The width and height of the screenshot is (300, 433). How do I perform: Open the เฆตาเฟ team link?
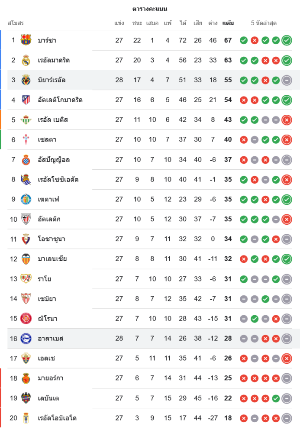(x=48, y=200)
